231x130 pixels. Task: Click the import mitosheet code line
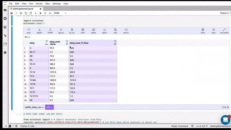(34, 21)
